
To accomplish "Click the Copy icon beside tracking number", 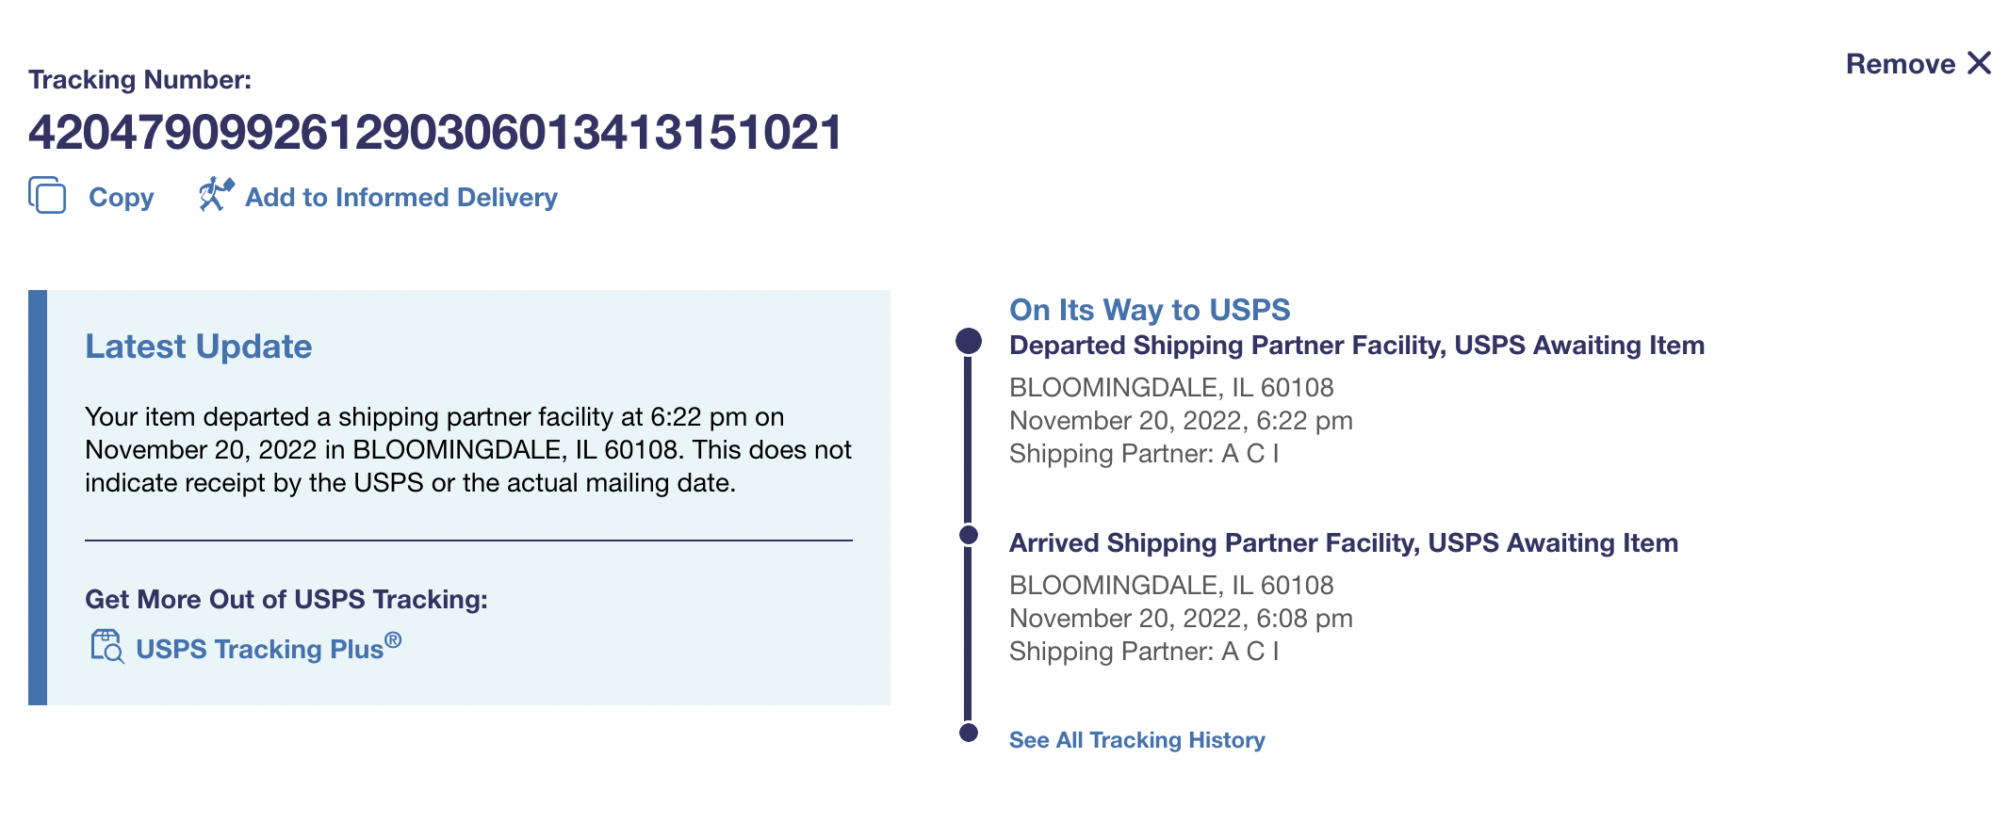I will click(47, 196).
